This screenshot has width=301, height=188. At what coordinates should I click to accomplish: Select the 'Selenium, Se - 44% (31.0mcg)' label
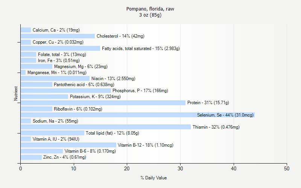[225, 115]
